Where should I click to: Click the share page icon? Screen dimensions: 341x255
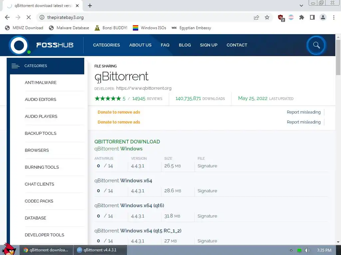[x=256, y=17]
